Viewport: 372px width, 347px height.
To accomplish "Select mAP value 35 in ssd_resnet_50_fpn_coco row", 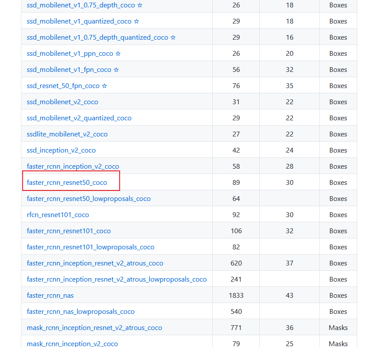I will click(289, 86).
